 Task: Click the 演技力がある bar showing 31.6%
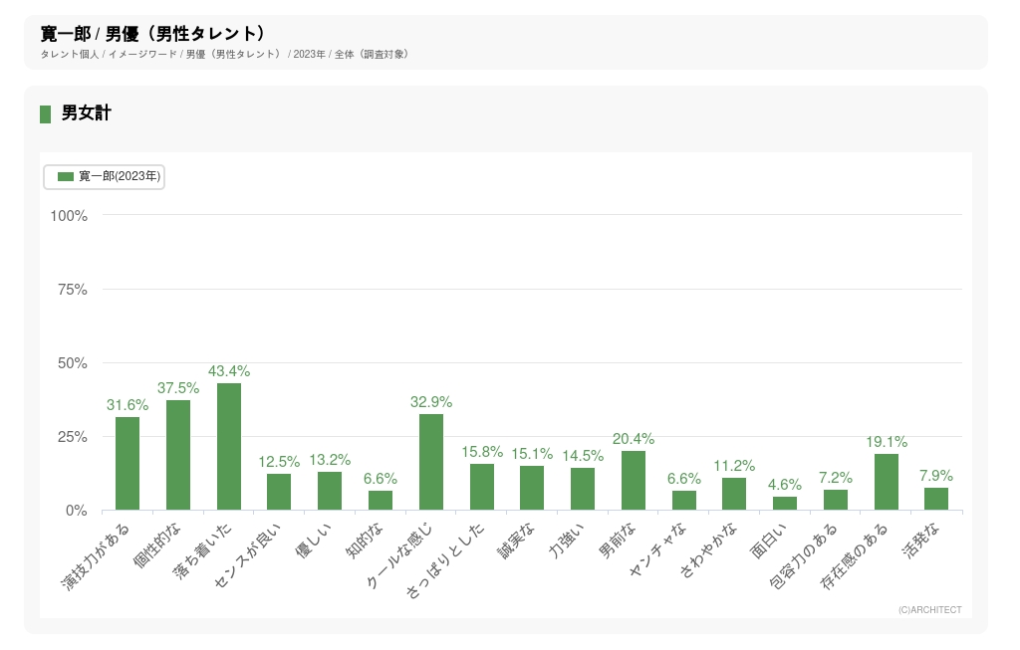point(127,463)
